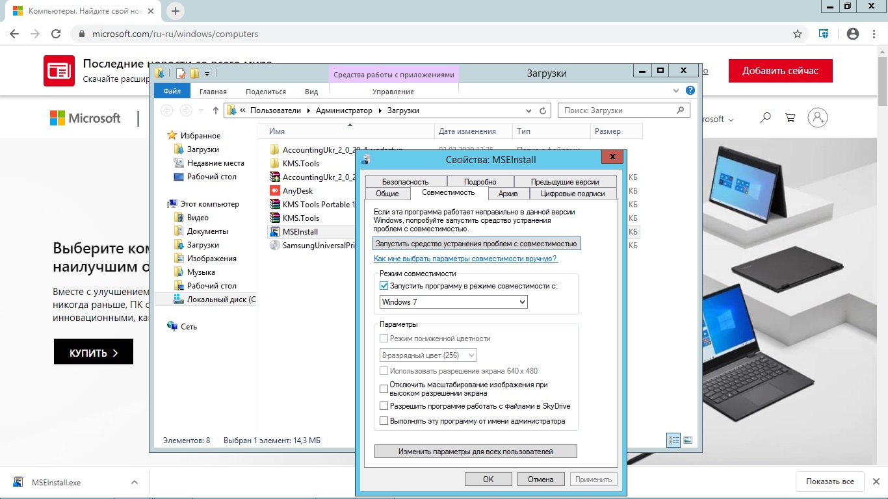Viewport: 888px width, 499px height.
Task: Click Explorer search magnifier icon
Action: point(681,110)
